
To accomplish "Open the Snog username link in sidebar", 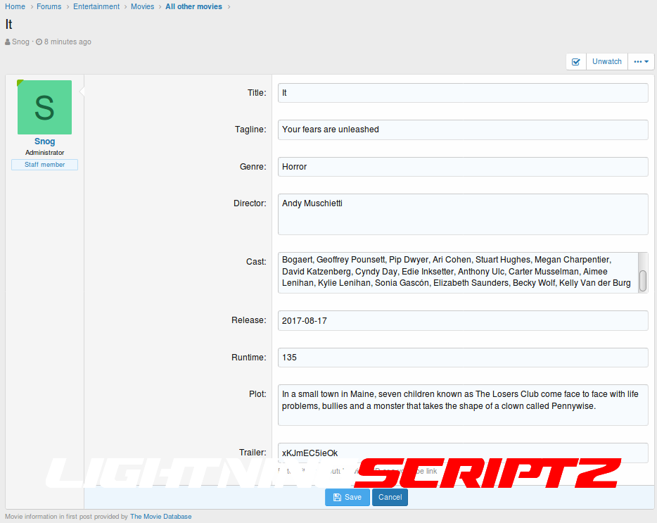I will 44,141.
